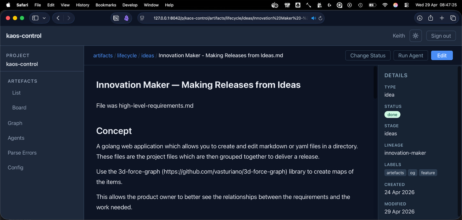
Task: Toggle the light/dark theme sun icon
Action: click(x=416, y=36)
